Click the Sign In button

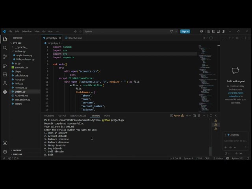(185, 31)
